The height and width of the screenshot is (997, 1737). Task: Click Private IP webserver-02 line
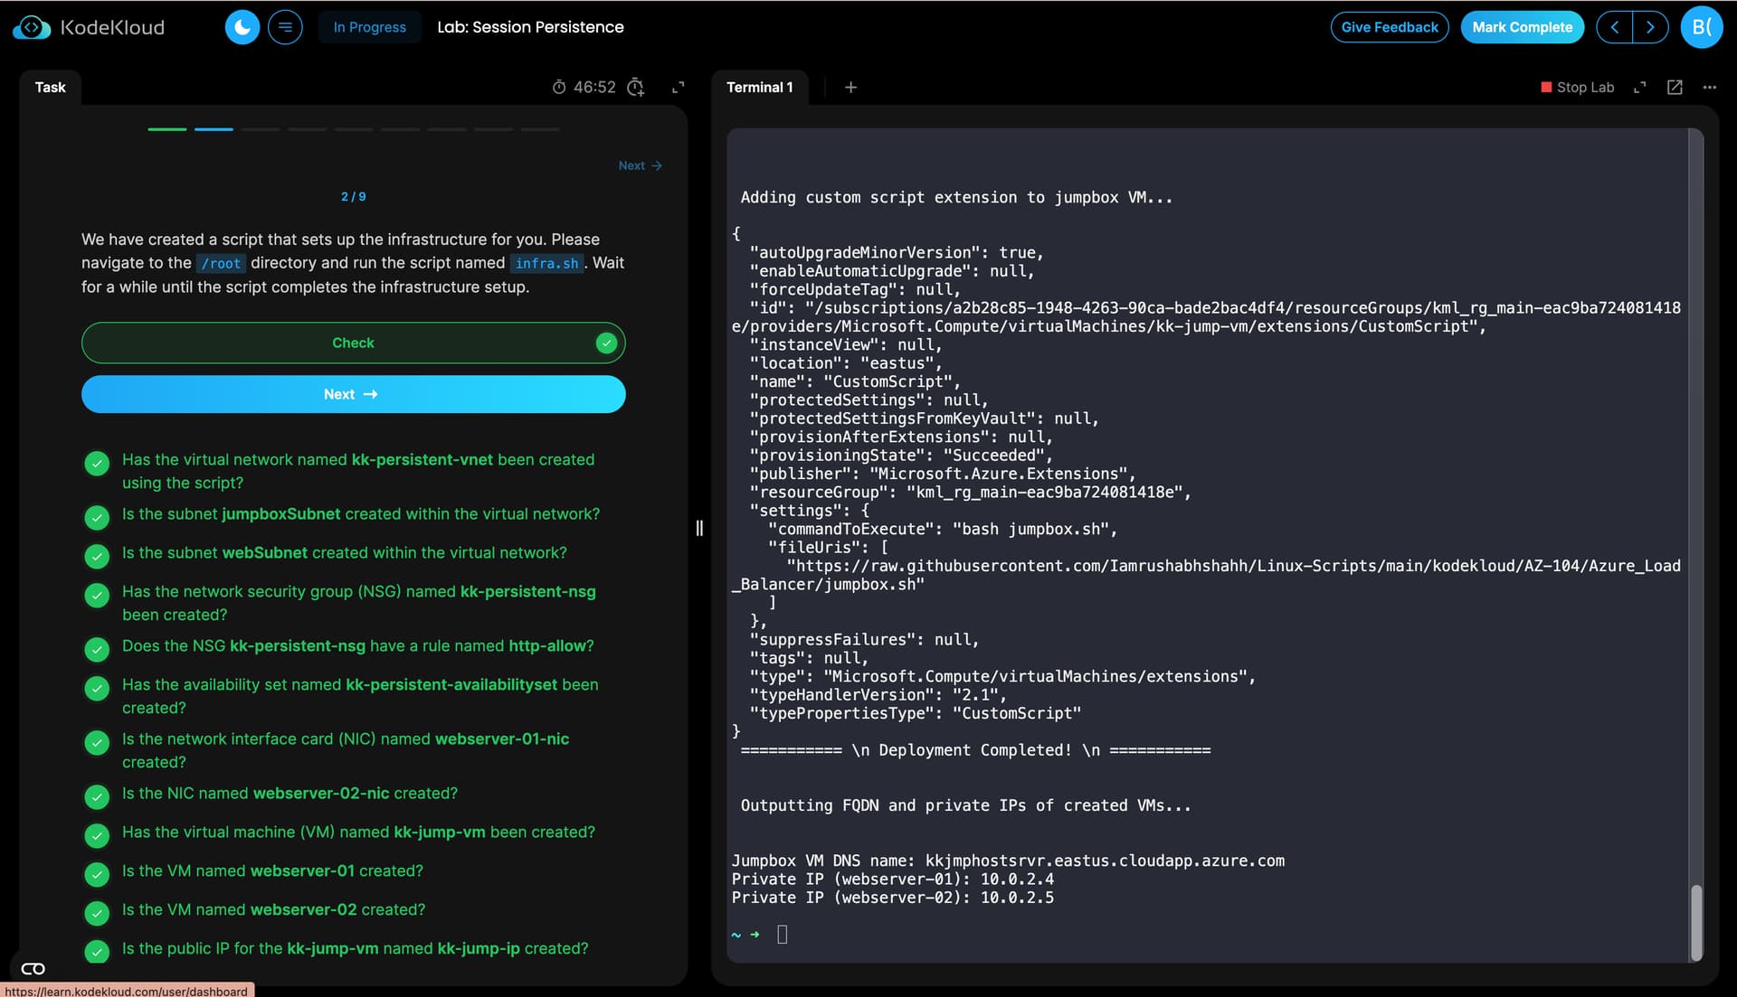[x=893, y=898]
